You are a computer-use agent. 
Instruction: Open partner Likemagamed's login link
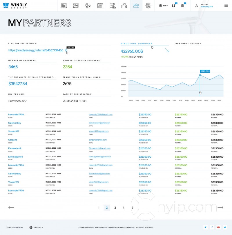click(16, 156)
